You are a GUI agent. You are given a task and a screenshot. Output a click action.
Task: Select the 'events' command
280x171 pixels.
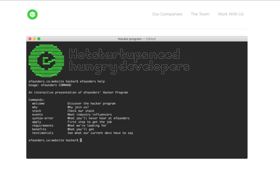click(37, 114)
